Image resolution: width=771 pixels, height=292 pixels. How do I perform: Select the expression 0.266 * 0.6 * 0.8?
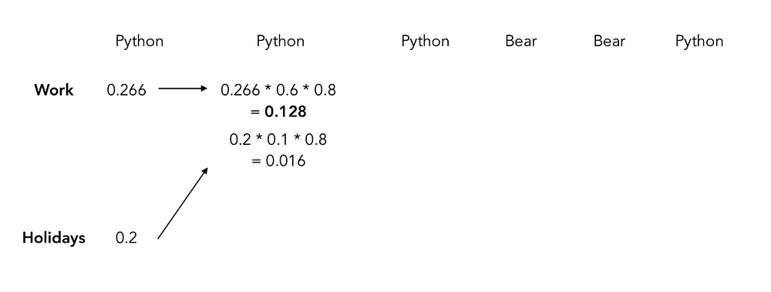278,90
